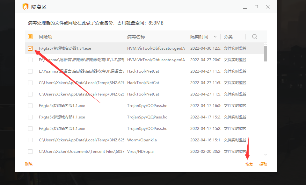Tick the checkbox for the E:\Yuanma HackTool/NetCat 易语言 row
Screen dimensions: 306x185
pyautogui.click(x=30, y=71)
